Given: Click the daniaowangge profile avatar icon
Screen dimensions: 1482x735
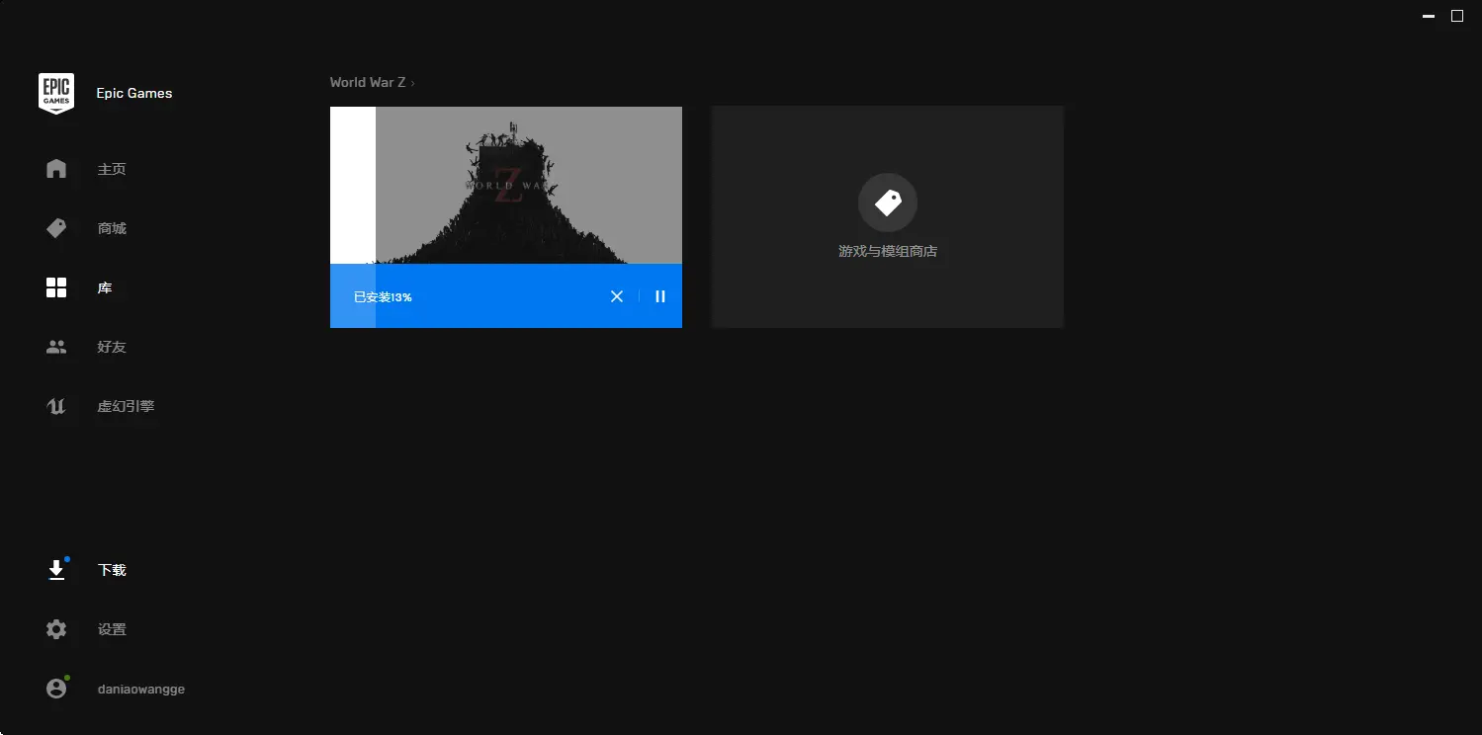Looking at the screenshot, I should pos(56,689).
